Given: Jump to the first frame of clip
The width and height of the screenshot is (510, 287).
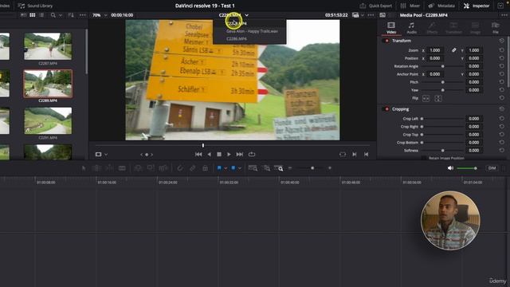Looking at the screenshot, I should [198, 154].
